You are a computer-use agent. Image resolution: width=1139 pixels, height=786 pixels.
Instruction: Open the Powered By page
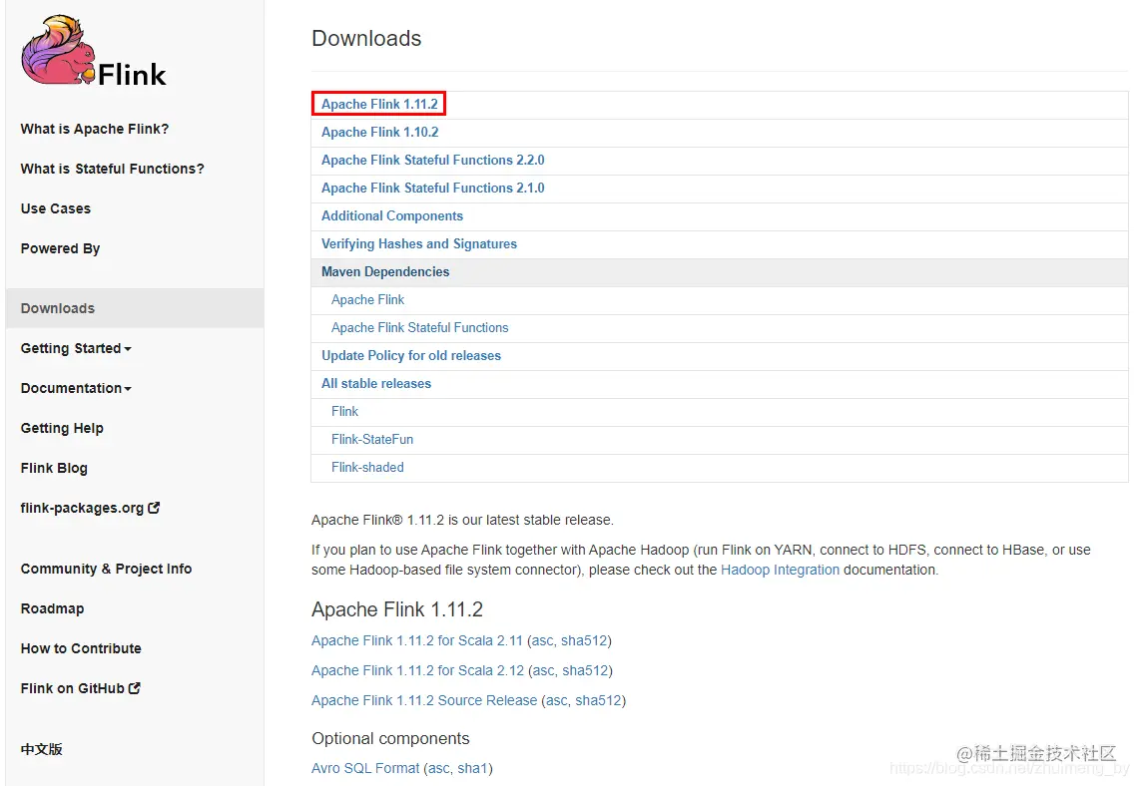pyautogui.click(x=60, y=248)
